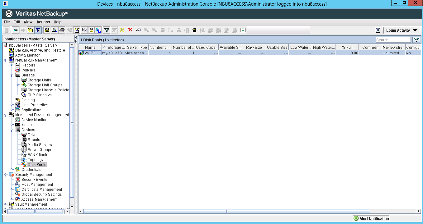This screenshot has height=224, width=423.
Task: Click the filter funnel beside the Search field
Action: click(x=416, y=40)
